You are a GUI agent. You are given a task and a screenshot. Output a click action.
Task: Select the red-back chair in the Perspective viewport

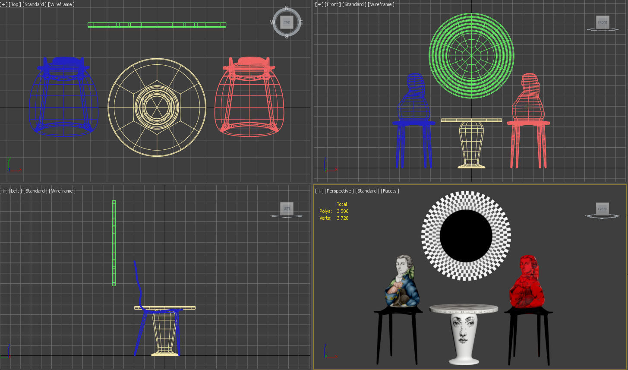(528, 310)
